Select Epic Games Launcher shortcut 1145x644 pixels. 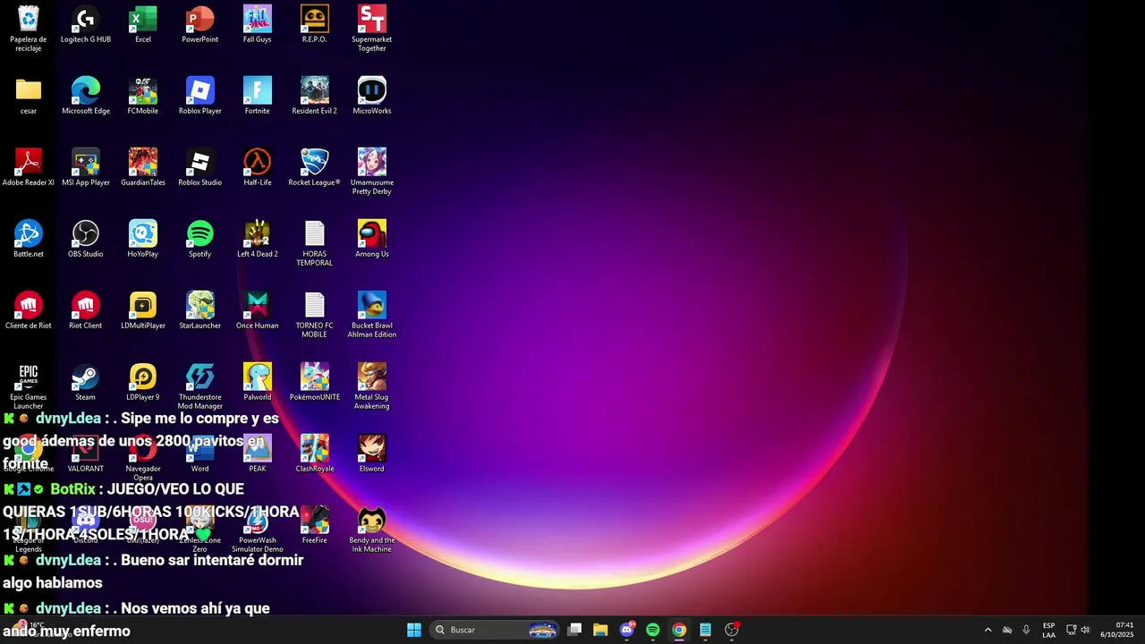click(x=29, y=386)
